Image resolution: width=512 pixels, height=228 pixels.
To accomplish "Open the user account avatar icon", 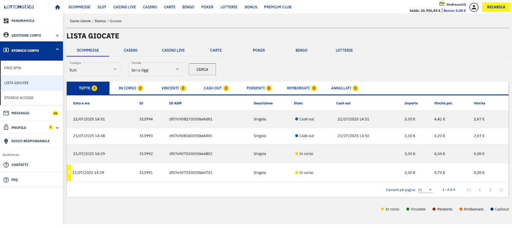I will 474,7.
